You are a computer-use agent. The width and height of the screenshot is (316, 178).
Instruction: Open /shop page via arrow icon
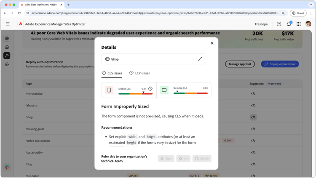[x=200, y=59]
